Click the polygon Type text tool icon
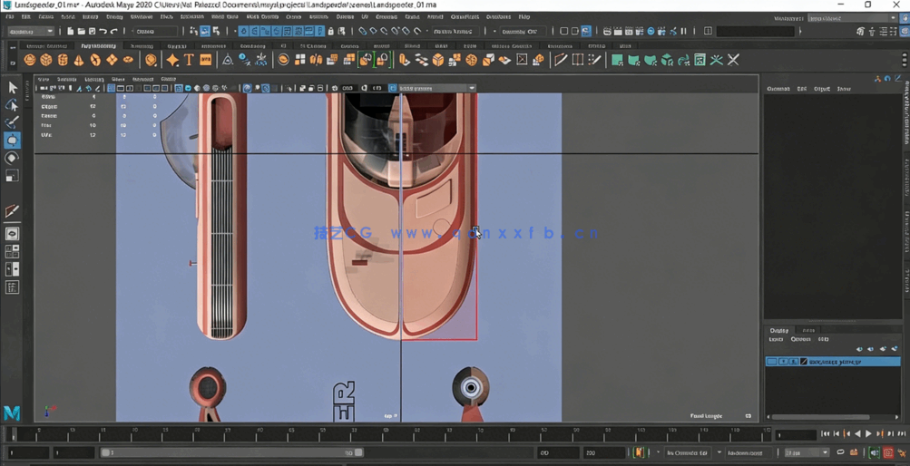This screenshot has height=466, width=910. pos(189,60)
